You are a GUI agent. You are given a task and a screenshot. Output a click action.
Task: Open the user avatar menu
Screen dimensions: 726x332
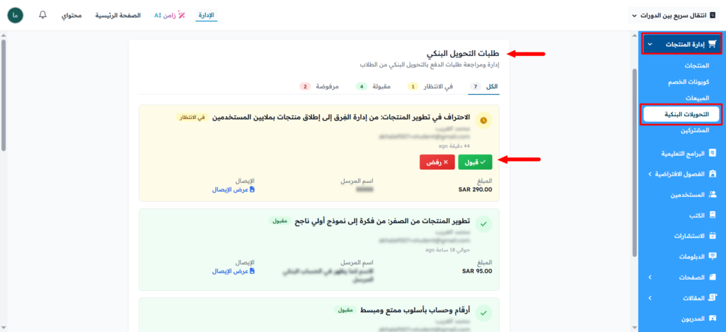[x=15, y=15]
